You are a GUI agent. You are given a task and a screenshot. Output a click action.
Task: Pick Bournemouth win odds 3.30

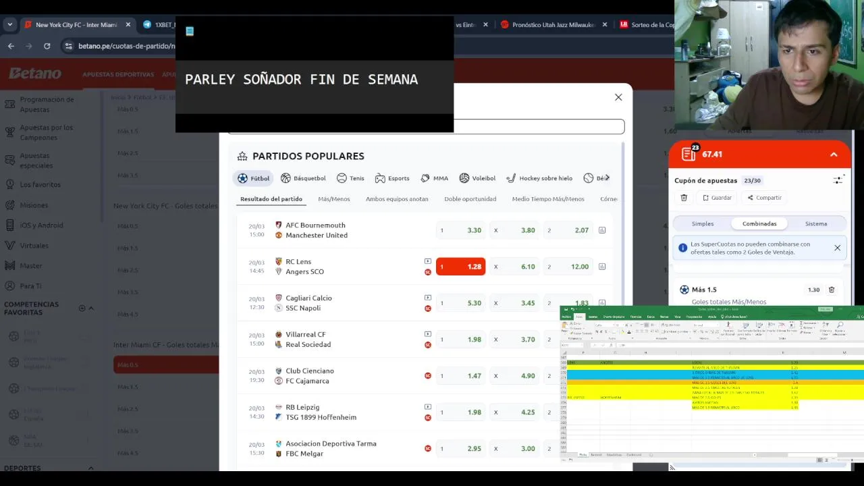[460, 230]
